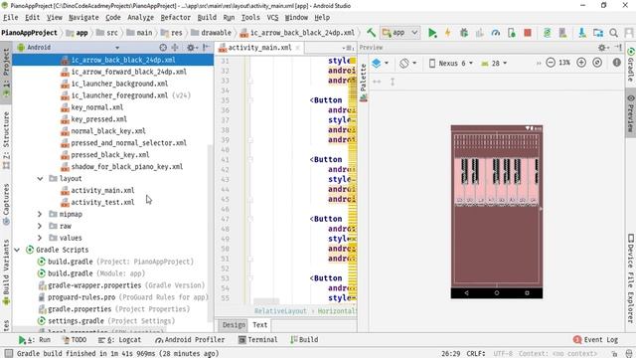The height and width of the screenshot is (358, 636).
Task: Start debugging with the bug icon
Action: [464, 33]
